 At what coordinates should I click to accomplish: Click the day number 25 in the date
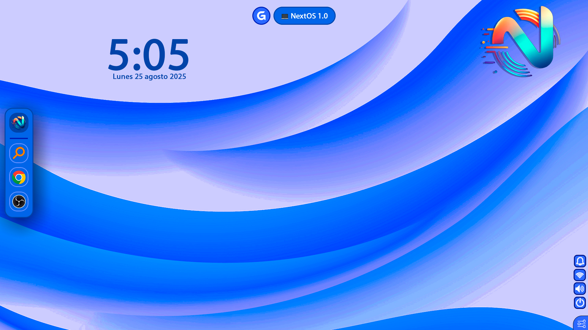(139, 77)
